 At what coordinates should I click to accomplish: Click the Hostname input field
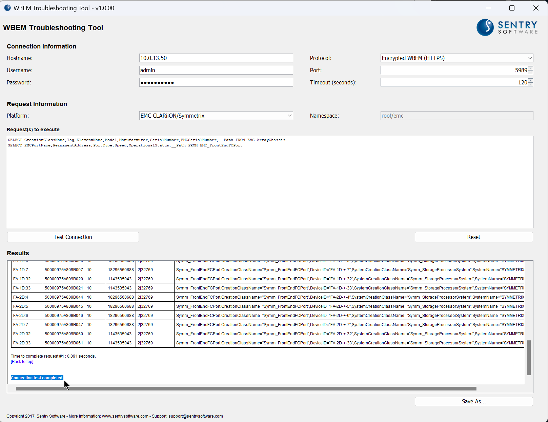(x=216, y=58)
